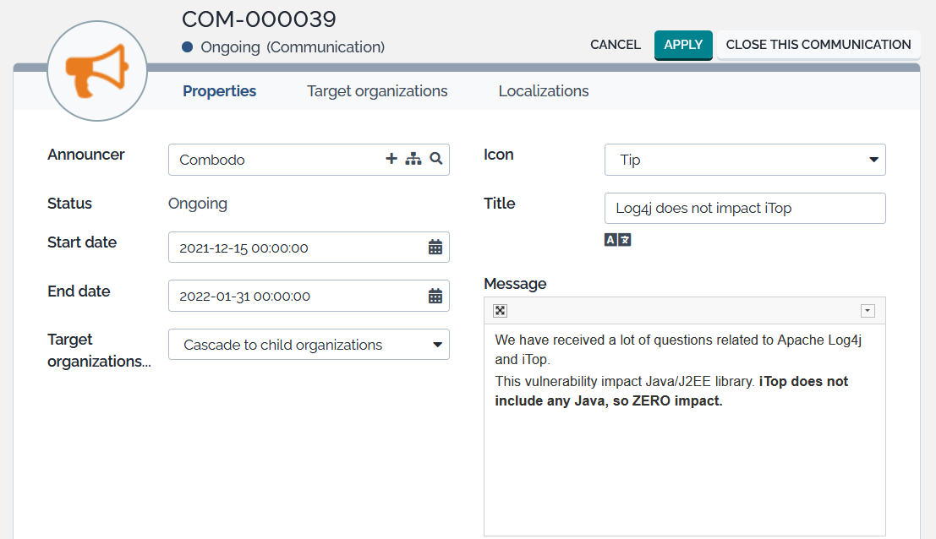Open the End date calendar picker

[435, 296]
